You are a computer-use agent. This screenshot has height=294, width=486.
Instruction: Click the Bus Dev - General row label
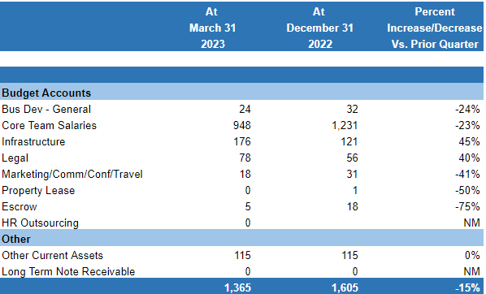[x=46, y=109]
